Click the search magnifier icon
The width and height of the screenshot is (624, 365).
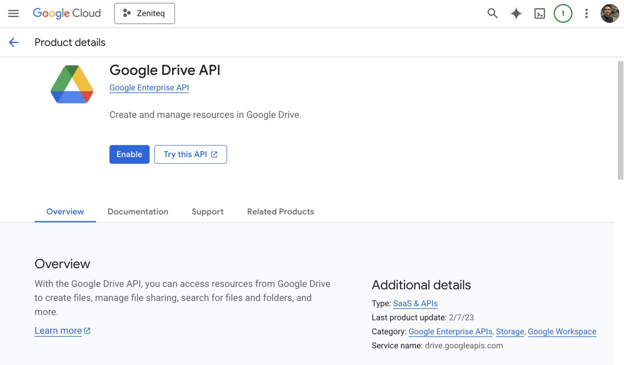tap(492, 13)
